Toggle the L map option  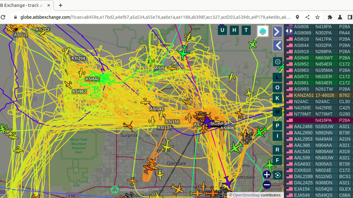[x=277, y=77]
